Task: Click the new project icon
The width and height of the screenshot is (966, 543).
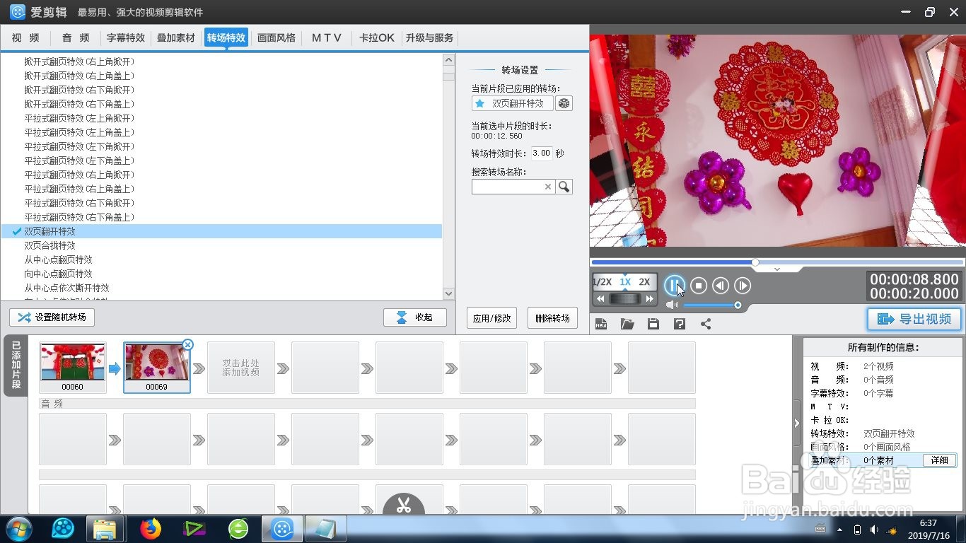Action: coord(601,323)
